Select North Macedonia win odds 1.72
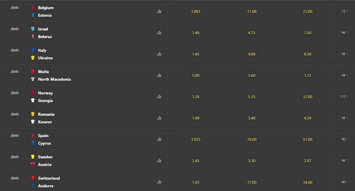The height and width of the screenshot is (191, 355). 308,75
